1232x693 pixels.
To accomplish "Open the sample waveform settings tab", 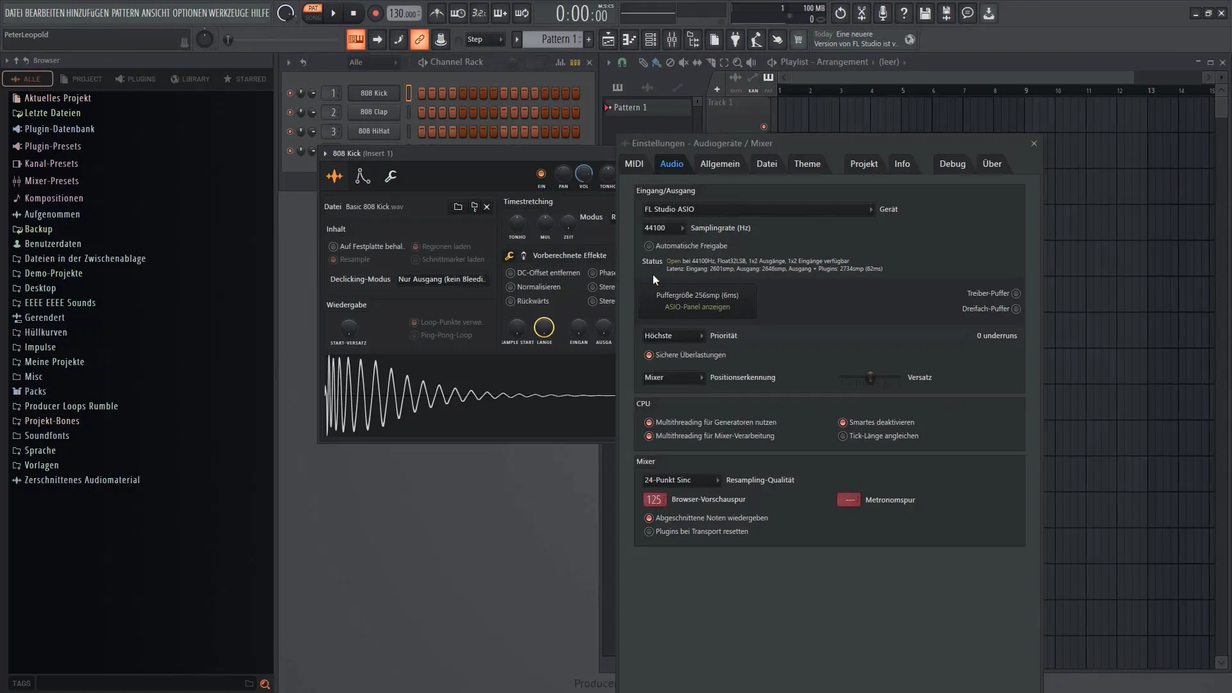I will pos(334,176).
